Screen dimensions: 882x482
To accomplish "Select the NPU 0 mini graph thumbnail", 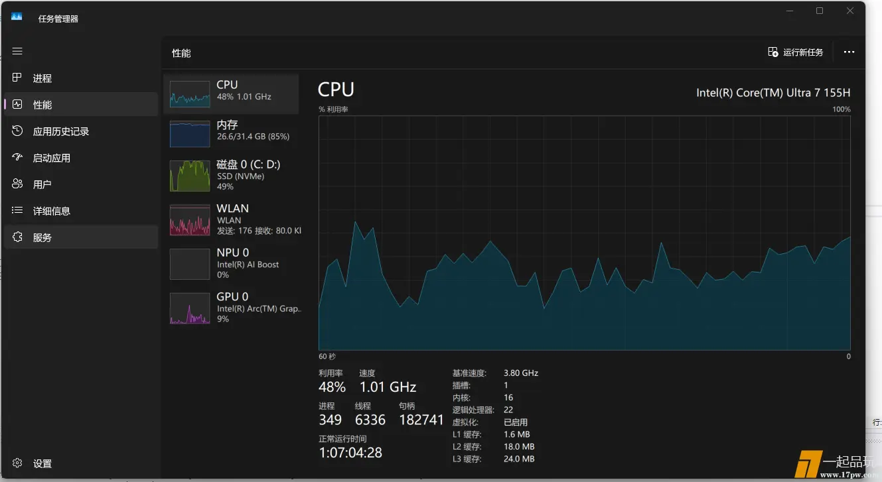I will 190,264.
